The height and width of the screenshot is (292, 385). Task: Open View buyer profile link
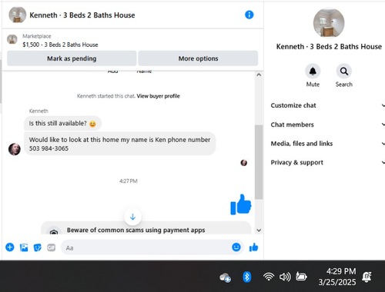[158, 96]
